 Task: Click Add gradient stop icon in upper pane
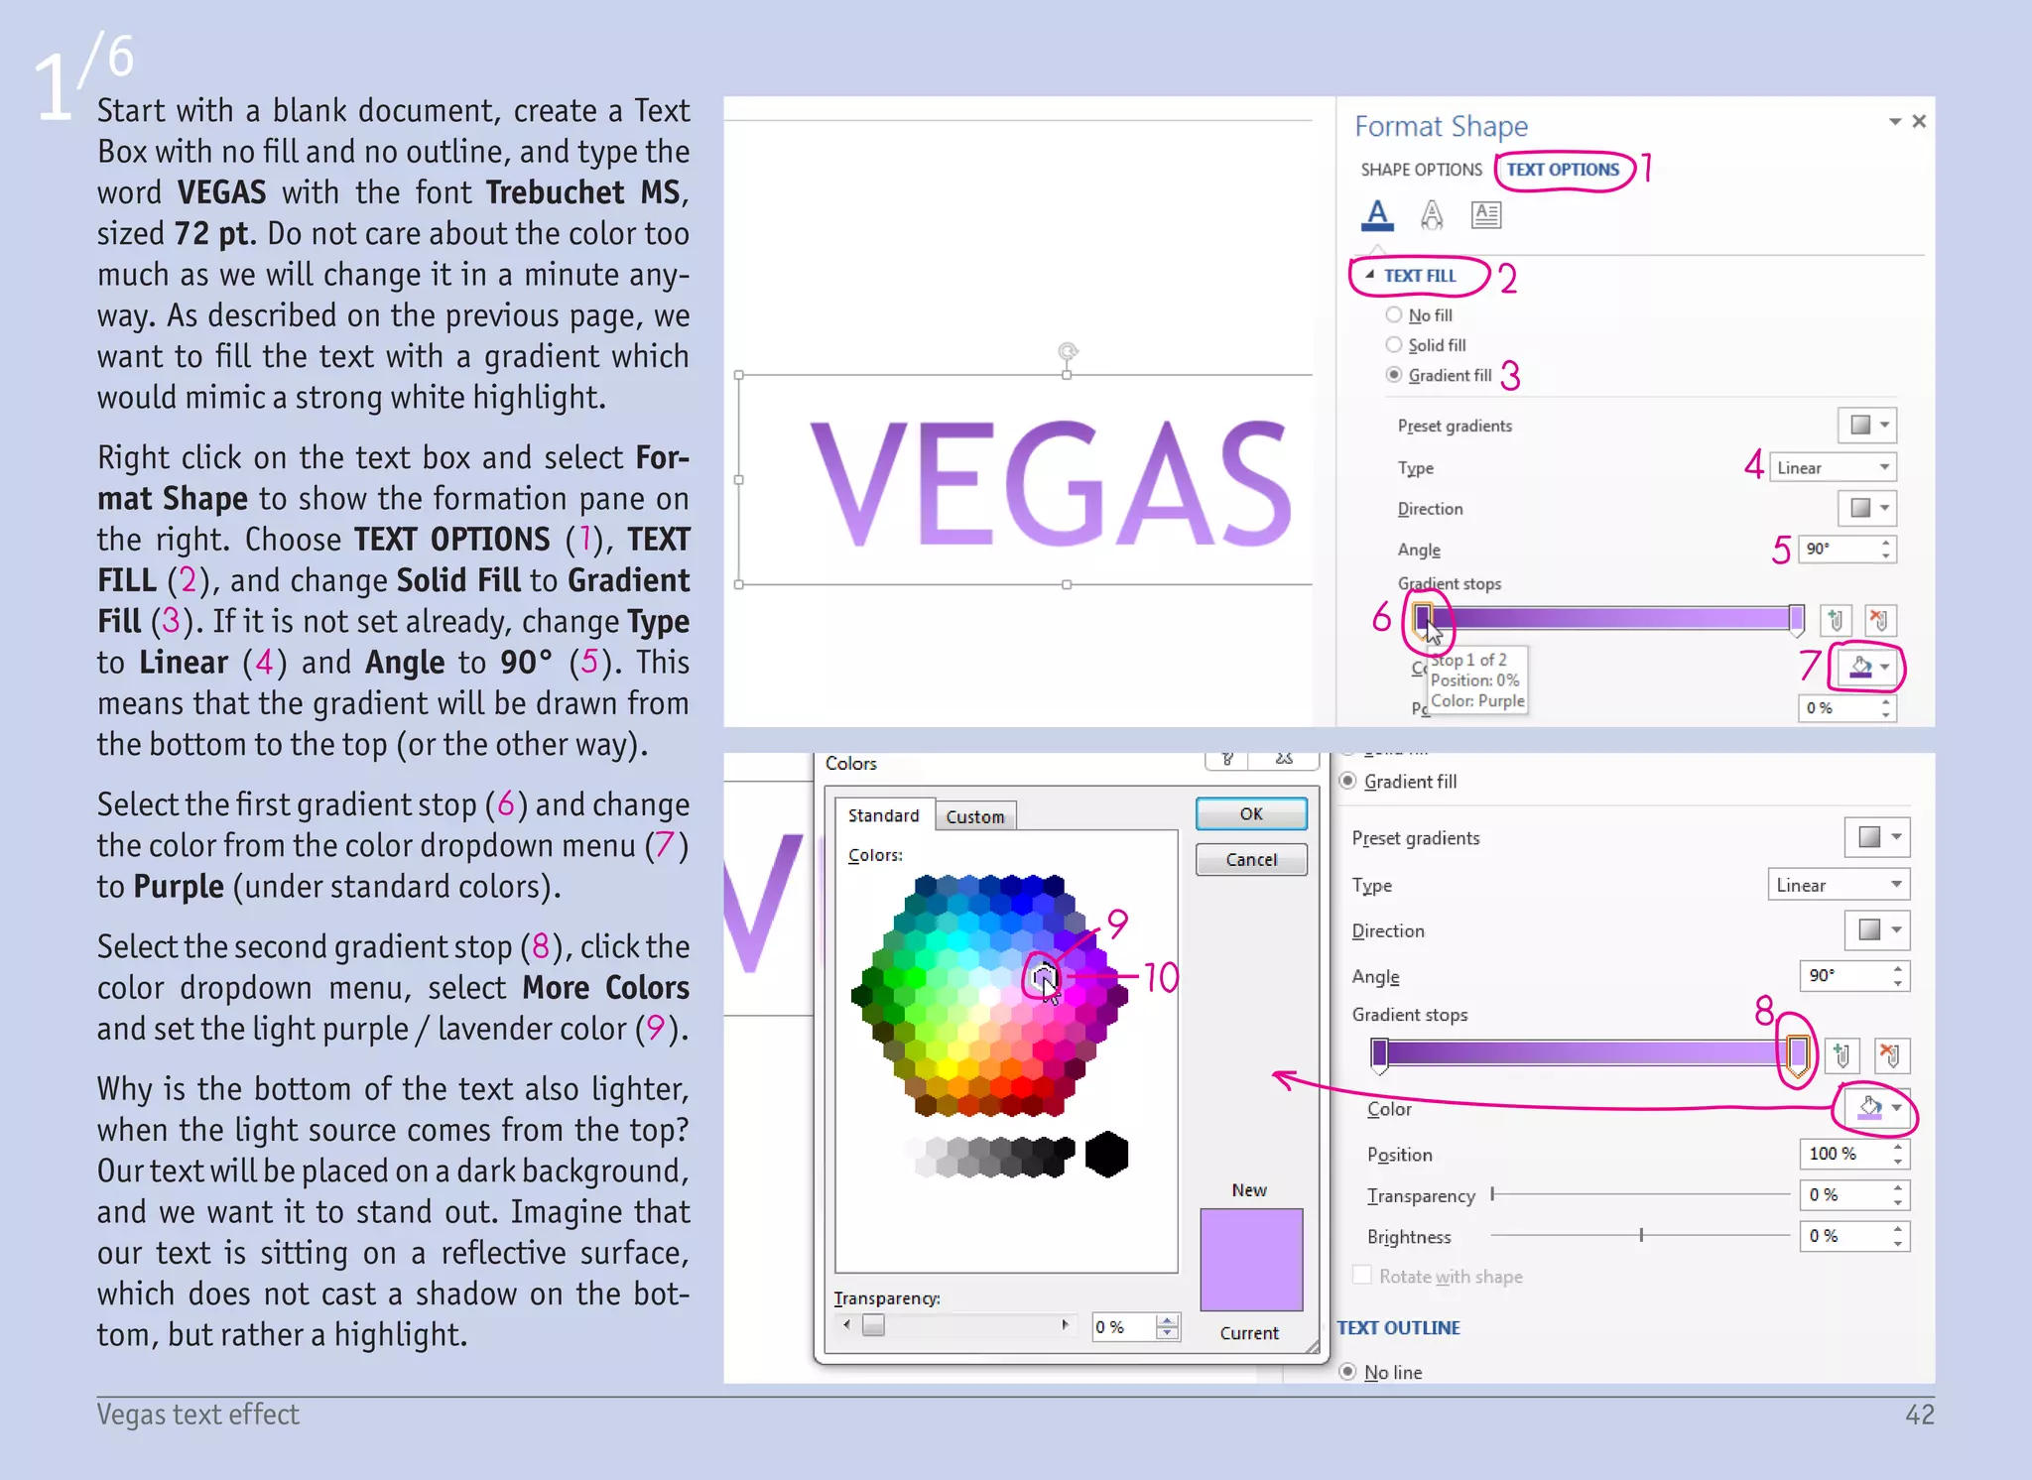point(1835,620)
